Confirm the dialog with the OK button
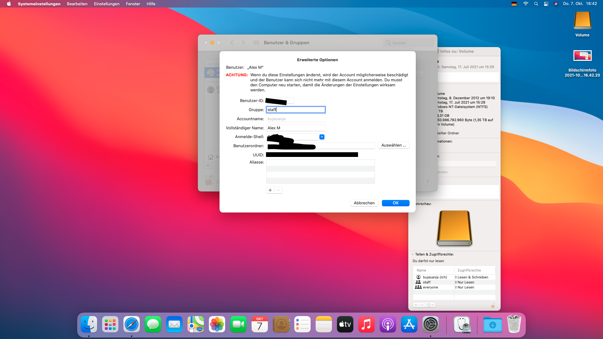603x339 pixels. [x=395, y=203]
